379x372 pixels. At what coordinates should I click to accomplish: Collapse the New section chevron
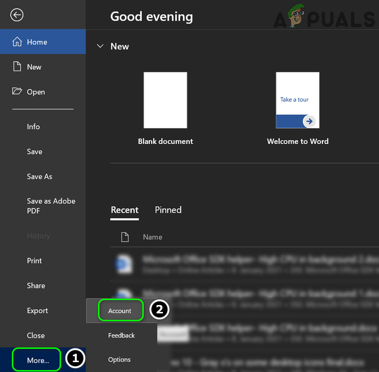pyautogui.click(x=100, y=46)
